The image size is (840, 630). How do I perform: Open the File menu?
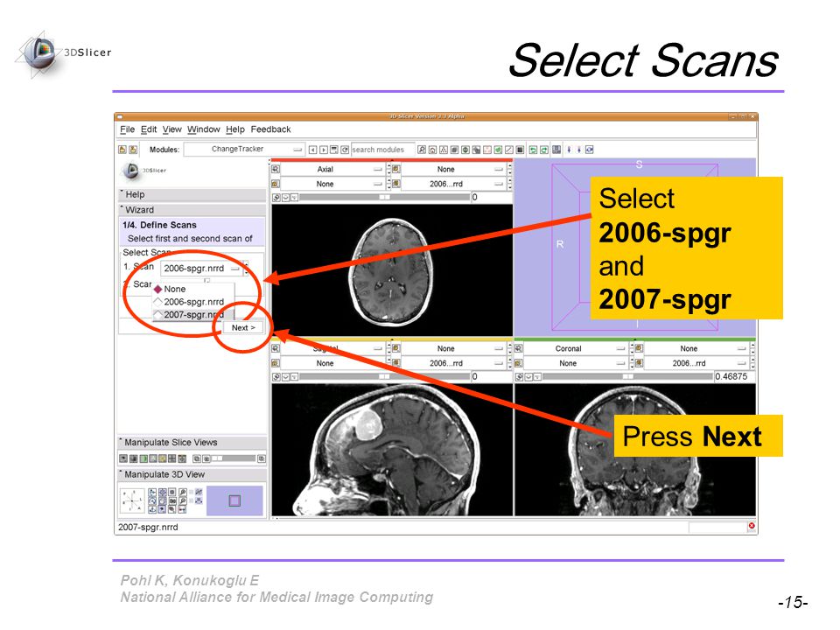pos(127,129)
